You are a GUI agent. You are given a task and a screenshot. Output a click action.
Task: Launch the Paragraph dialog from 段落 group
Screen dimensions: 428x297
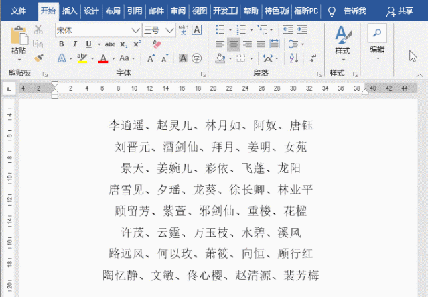319,74
